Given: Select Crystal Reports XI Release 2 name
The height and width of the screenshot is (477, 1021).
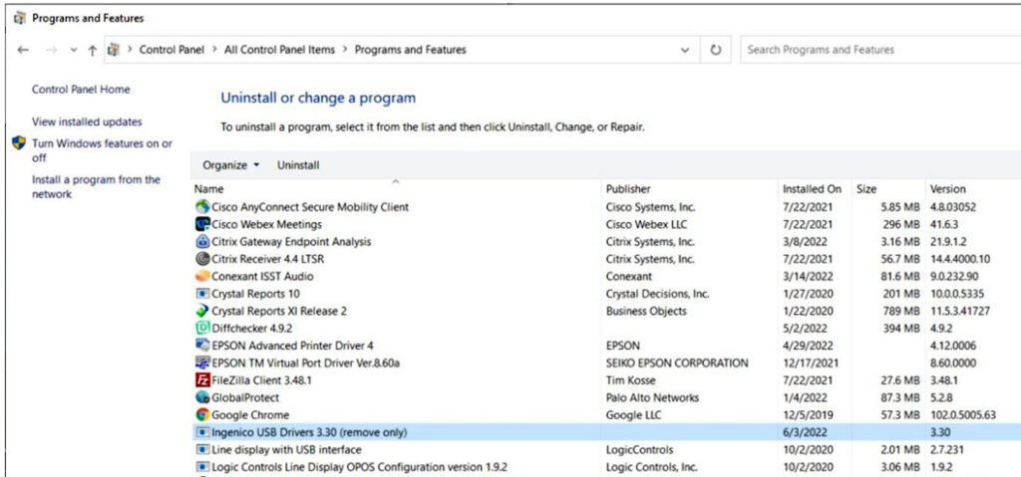Looking at the screenshot, I should (x=279, y=311).
